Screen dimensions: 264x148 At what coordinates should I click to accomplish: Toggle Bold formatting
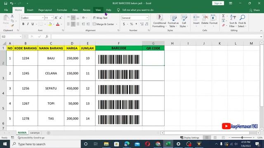[x=23, y=24]
